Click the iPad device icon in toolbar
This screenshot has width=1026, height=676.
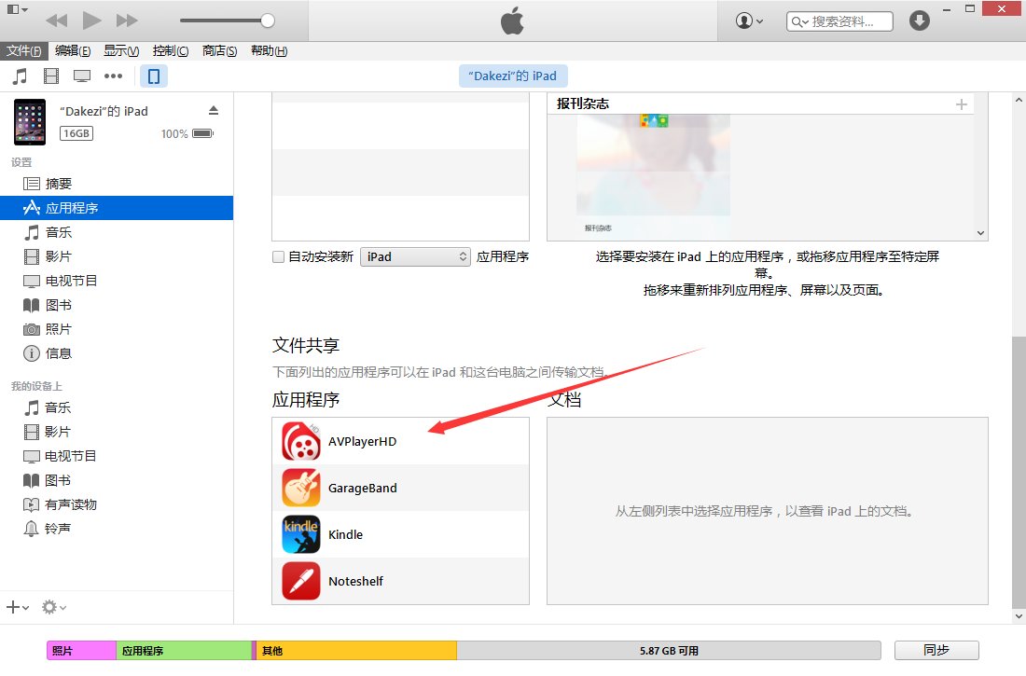pos(154,76)
